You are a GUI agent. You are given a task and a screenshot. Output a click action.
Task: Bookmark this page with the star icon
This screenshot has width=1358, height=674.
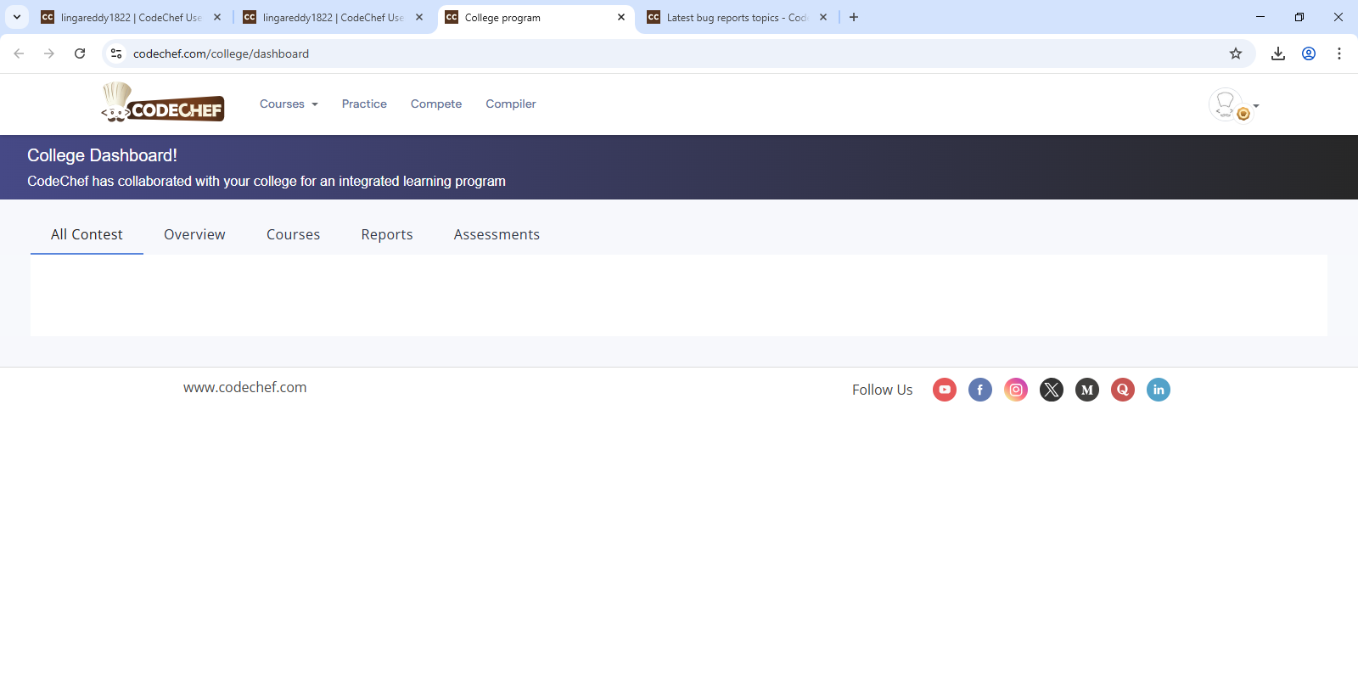pos(1236,53)
